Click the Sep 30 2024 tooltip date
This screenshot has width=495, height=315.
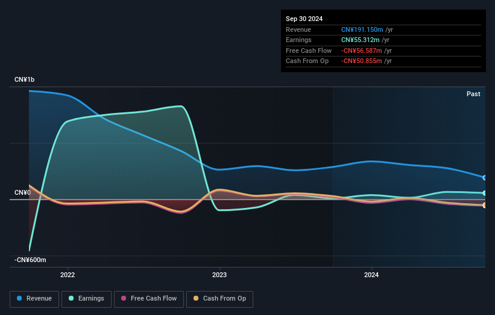coord(304,19)
